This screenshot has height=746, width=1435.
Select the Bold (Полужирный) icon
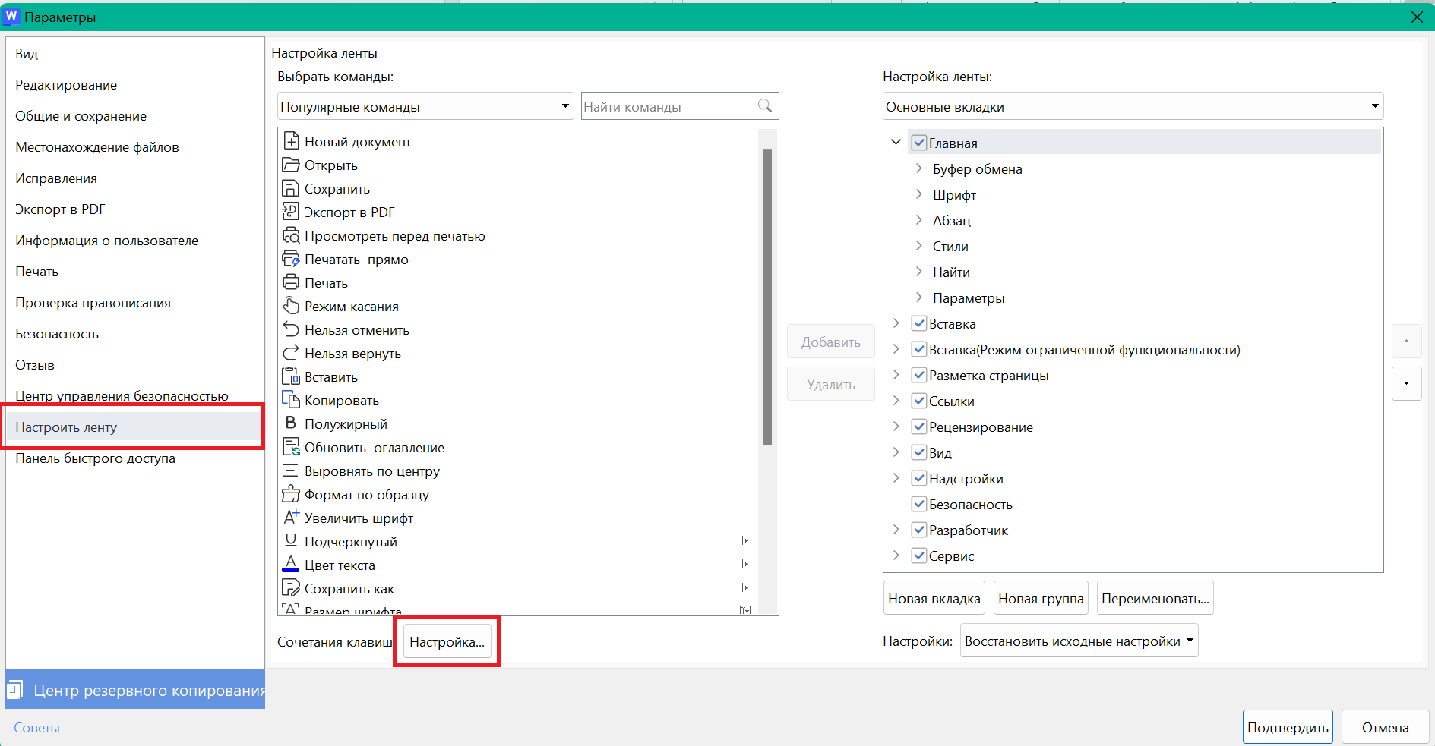[291, 423]
